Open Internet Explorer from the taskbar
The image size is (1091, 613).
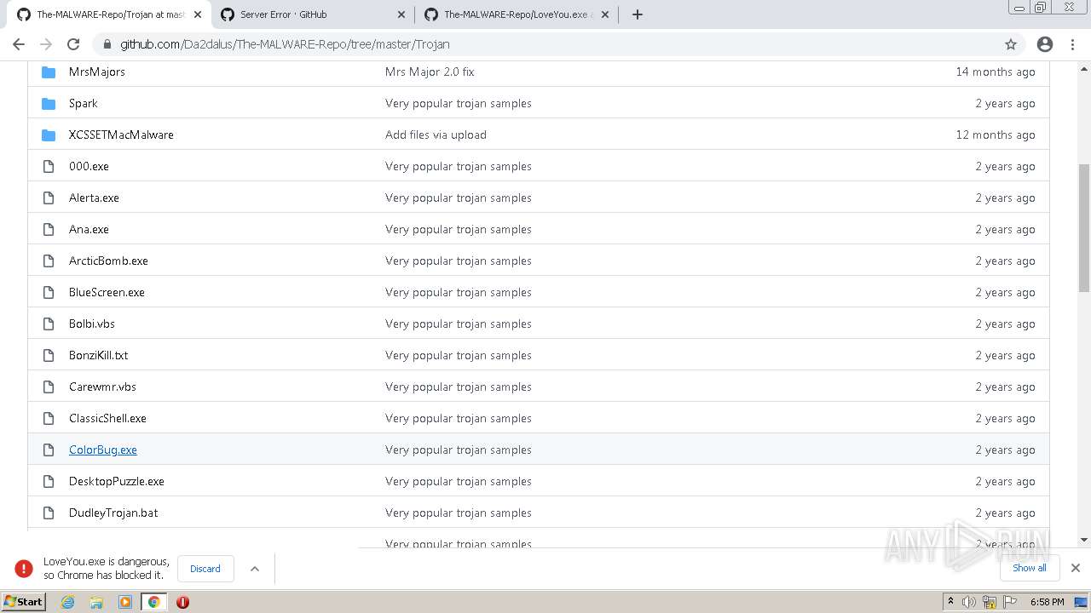click(68, 602)
